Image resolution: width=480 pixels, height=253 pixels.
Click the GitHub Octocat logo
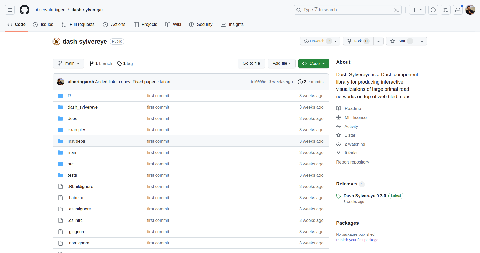25,10
